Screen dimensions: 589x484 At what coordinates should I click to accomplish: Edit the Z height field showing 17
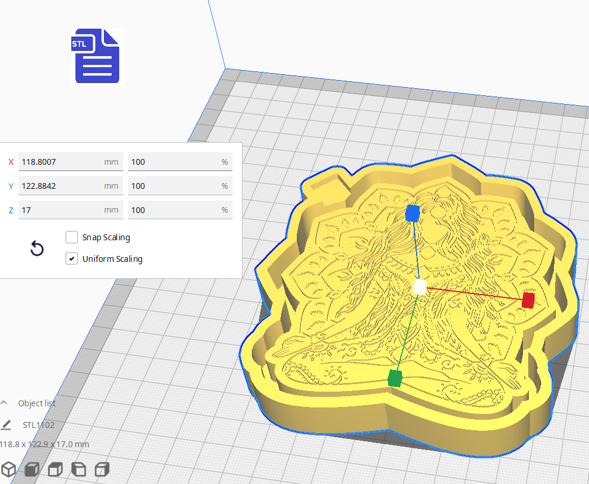point(70,210)
